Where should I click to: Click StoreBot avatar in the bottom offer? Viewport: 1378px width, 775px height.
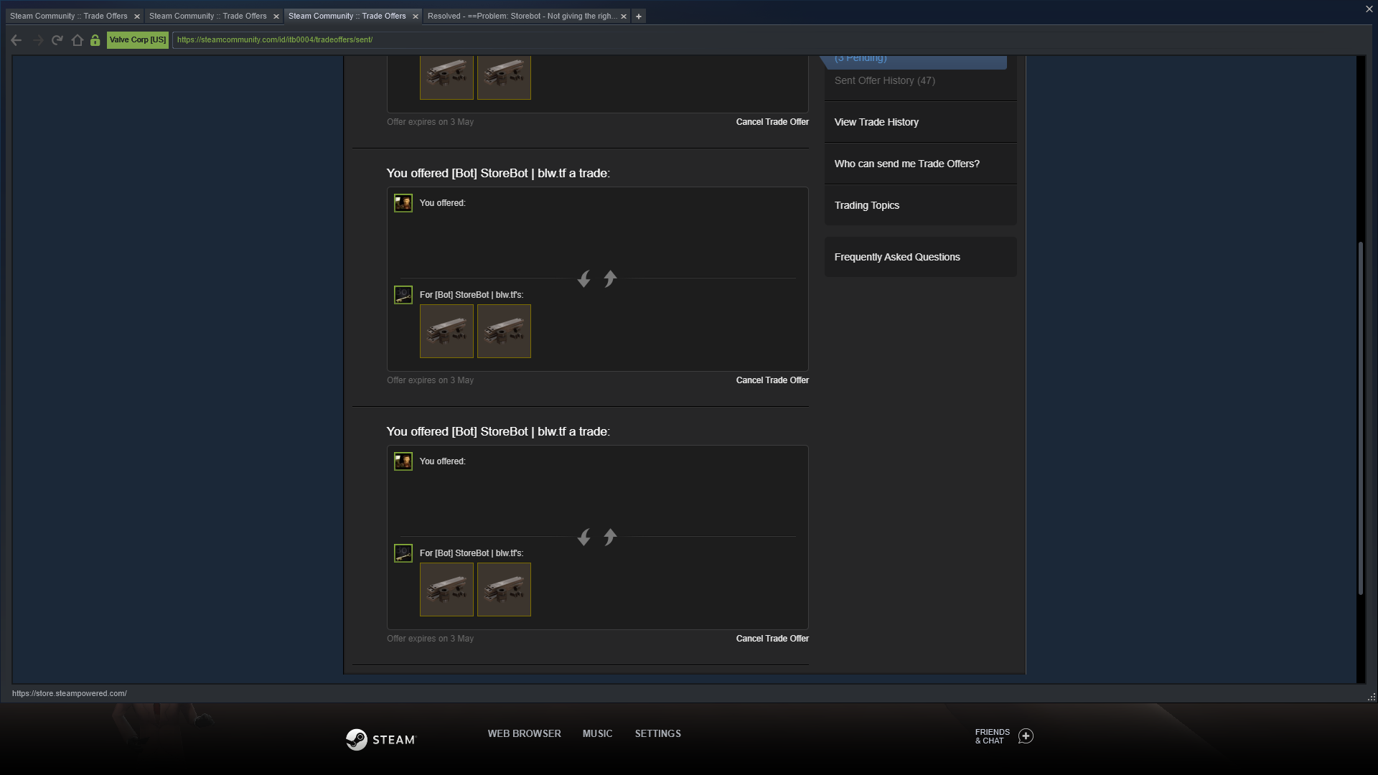[403, 553]
